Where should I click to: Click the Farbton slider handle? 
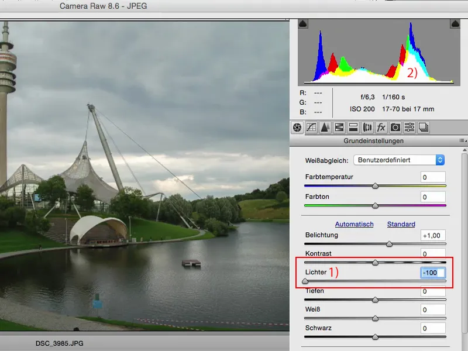click(375, 206)
